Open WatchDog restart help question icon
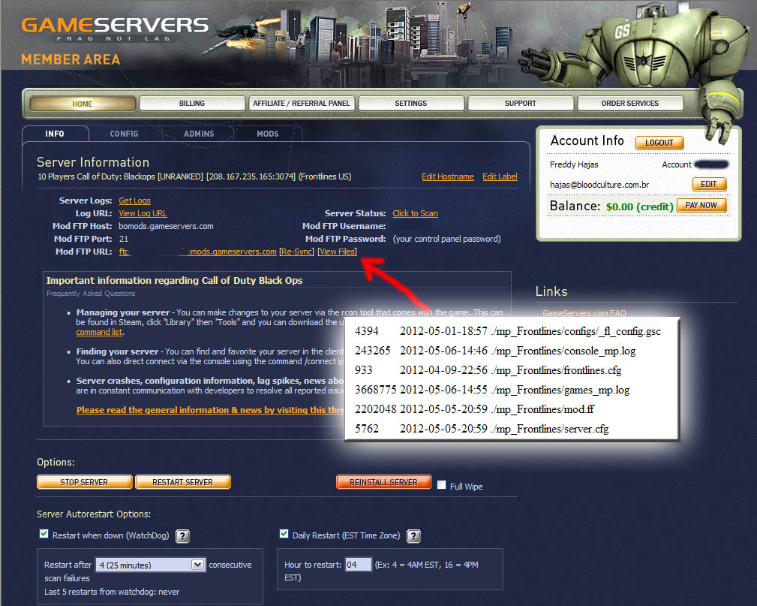757x606 pixels. click(x=182, y=536)
